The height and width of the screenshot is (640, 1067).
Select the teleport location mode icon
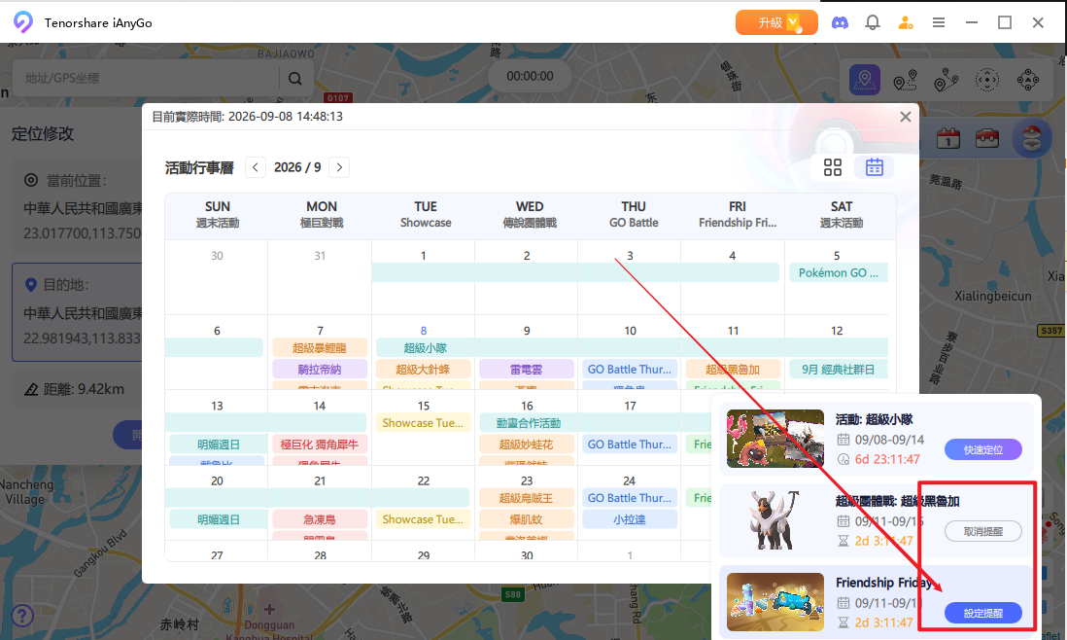865,80
